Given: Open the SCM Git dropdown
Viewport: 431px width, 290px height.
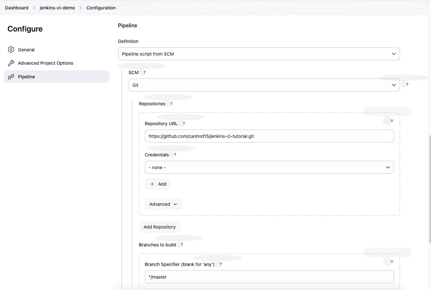Looking at the screenshot, I should tap(264, 85).
